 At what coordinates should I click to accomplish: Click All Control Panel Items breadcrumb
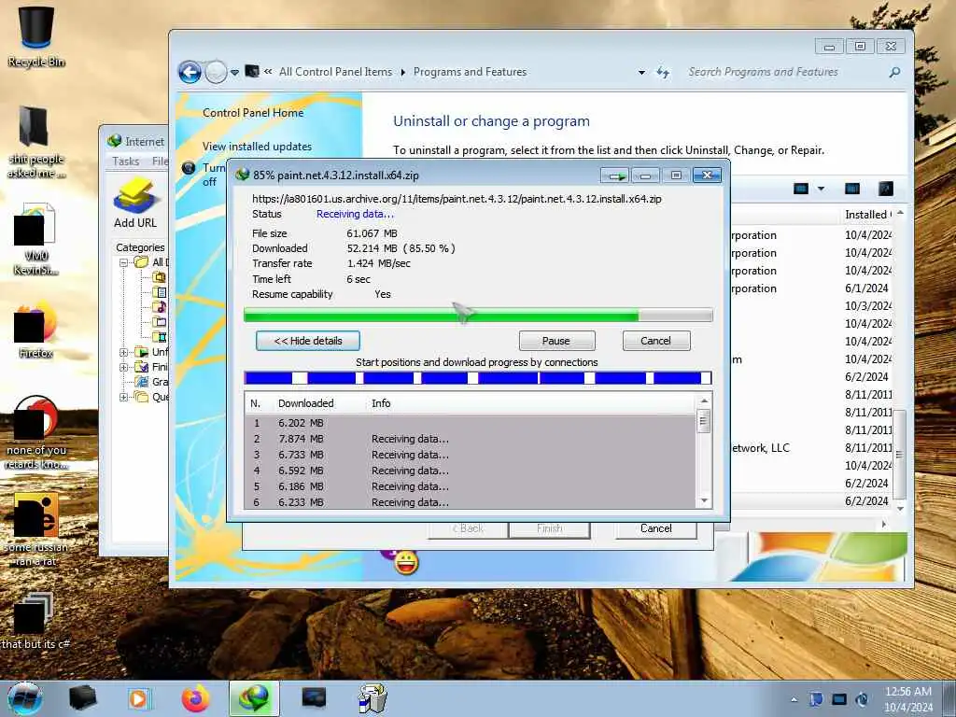click(335, 72)
